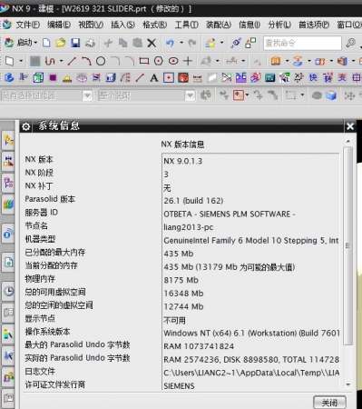Select the 'NX 9.0.1.3' version value
This screenshot has width=362, height=409.
(x=183, y=161)
